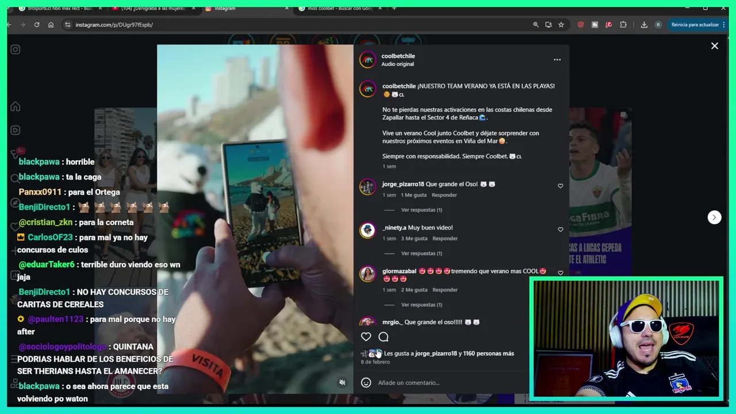The height and width of the screenshot is (414, 736).
Task: Click the comment bubble icon under post
Action: point(384,337)
